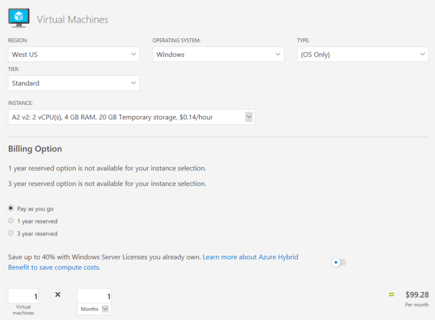
Task: Open the Operating System dropdown showing Windows
Action: [x=218, y=54]
